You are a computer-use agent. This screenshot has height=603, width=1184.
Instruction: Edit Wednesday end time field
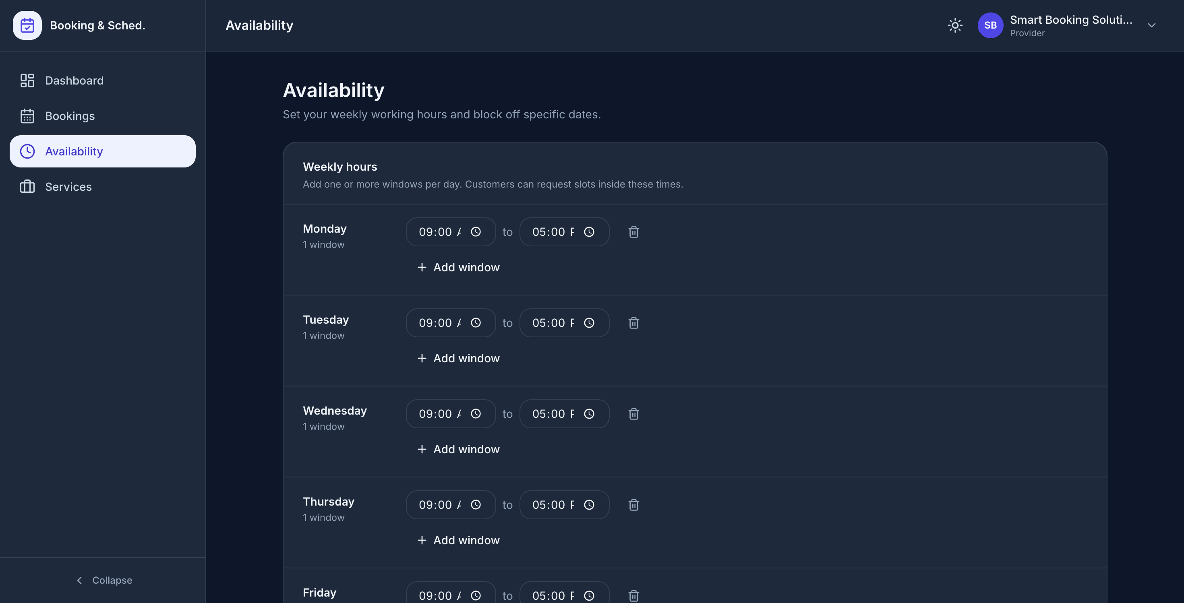coord(564,414)
